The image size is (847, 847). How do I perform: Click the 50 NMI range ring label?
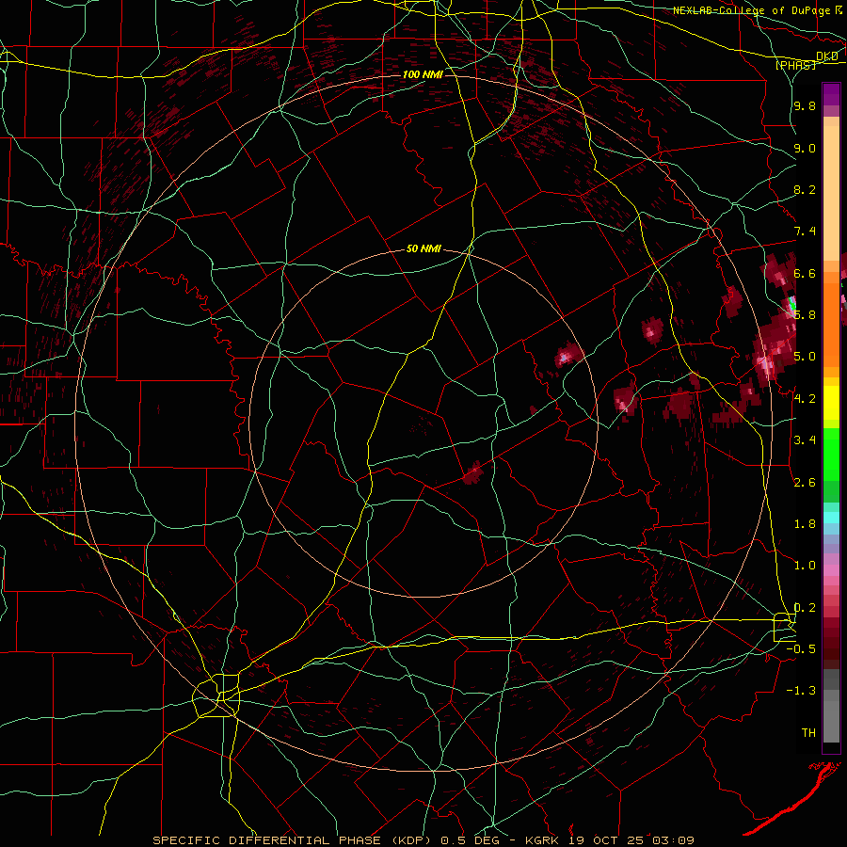coord(423,248)
